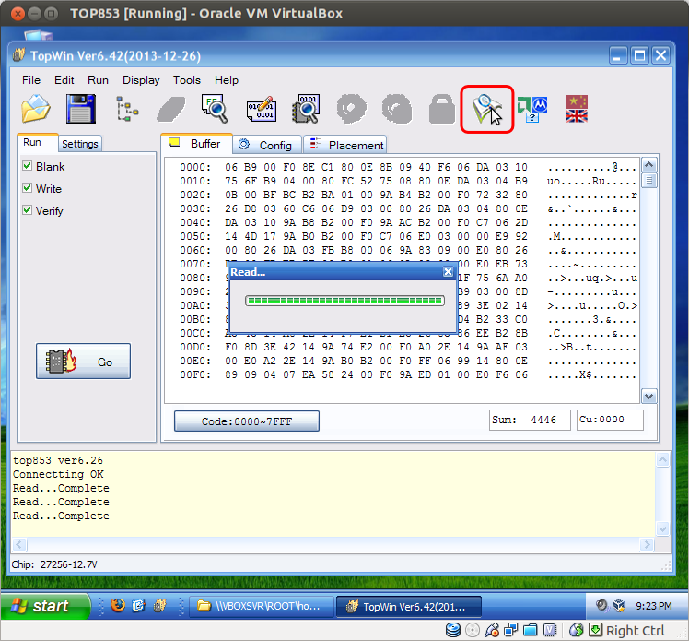
Task: Switch to the Settings tab
Action: pyautogui.click(x=80, y=144)
